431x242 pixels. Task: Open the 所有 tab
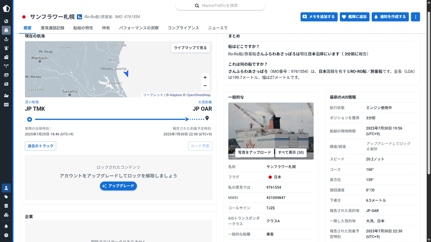click(x=106, y=28)
